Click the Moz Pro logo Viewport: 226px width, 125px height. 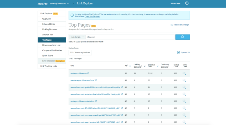[x=42, y=4]
